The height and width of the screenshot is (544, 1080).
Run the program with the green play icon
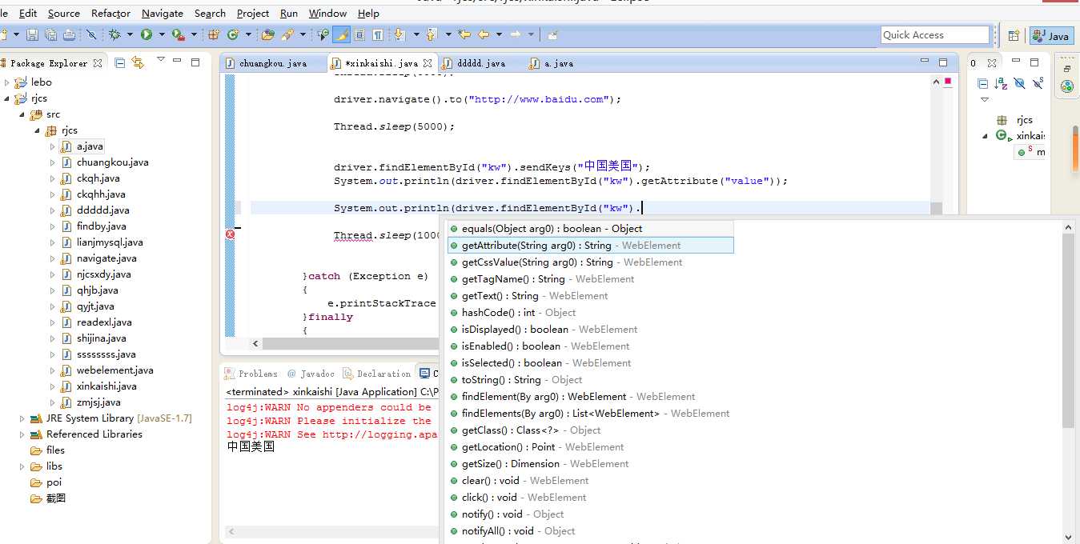coord(147,34)
